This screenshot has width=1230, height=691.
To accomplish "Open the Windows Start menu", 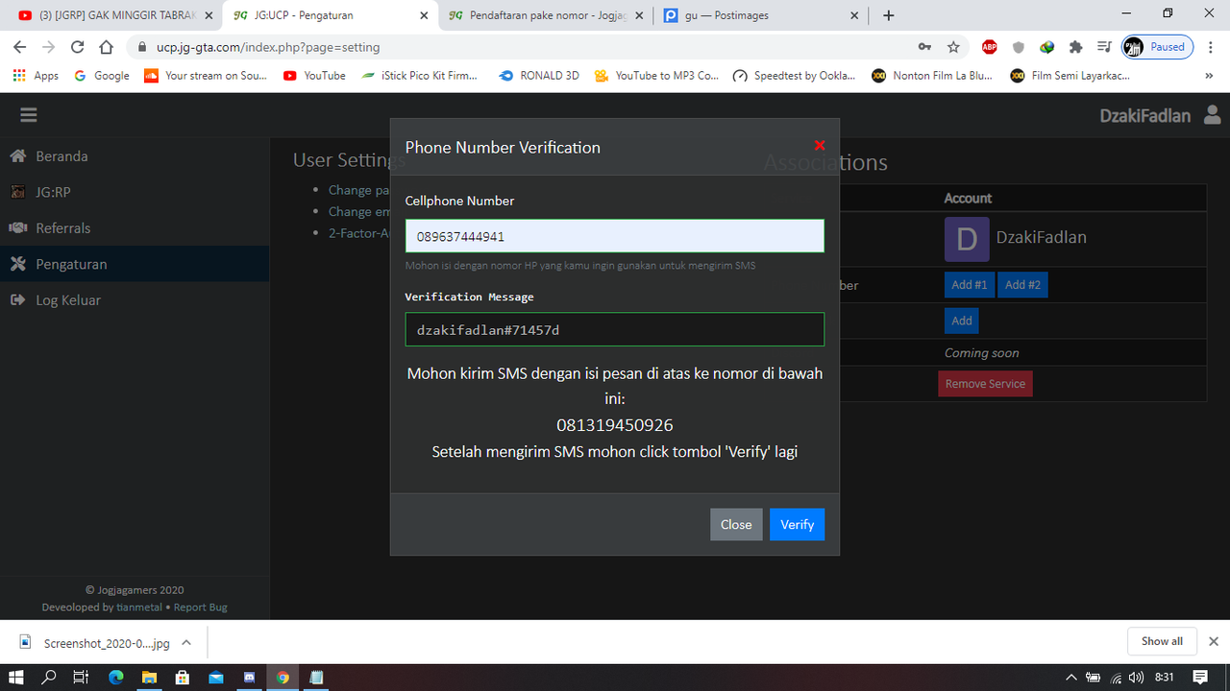I will point(16,677).
